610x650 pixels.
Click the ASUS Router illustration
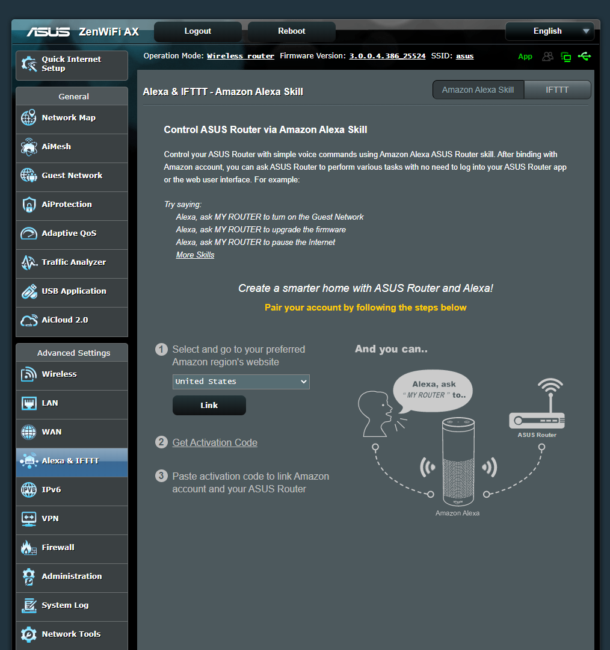(x=537, y=404)
